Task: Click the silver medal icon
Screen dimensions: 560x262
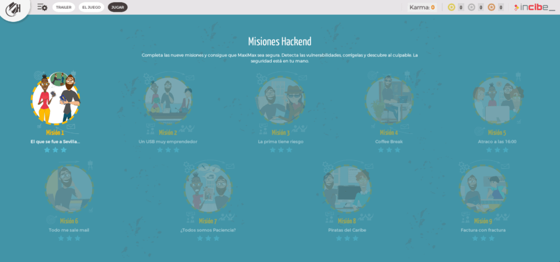Action: click(x=471, y=7)
